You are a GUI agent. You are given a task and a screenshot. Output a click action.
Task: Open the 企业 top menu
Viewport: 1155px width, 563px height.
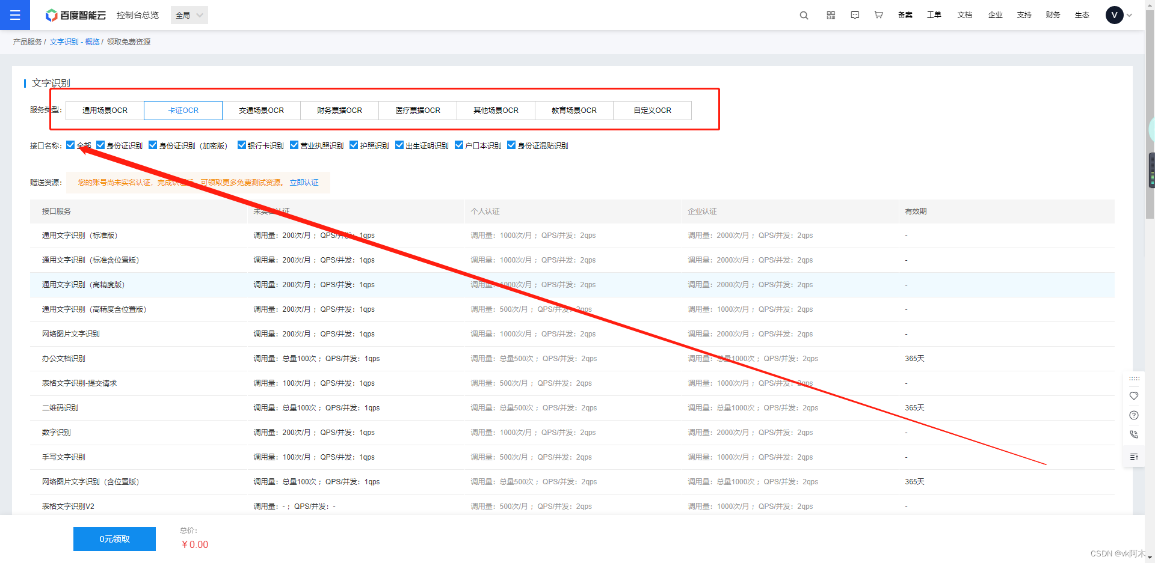(995, 15)
